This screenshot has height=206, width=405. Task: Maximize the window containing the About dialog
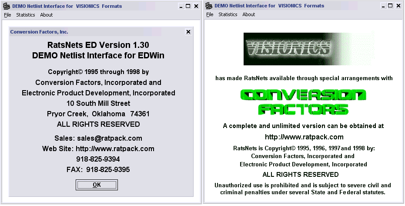pyautogui.click(x=188, y=6)
